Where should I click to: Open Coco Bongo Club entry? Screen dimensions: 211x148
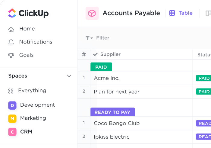click(x=117, y=123)
